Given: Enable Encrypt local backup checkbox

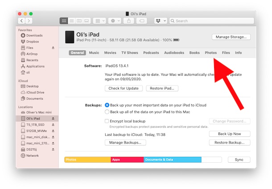Looking at the screenshot, I should [107, 121].
